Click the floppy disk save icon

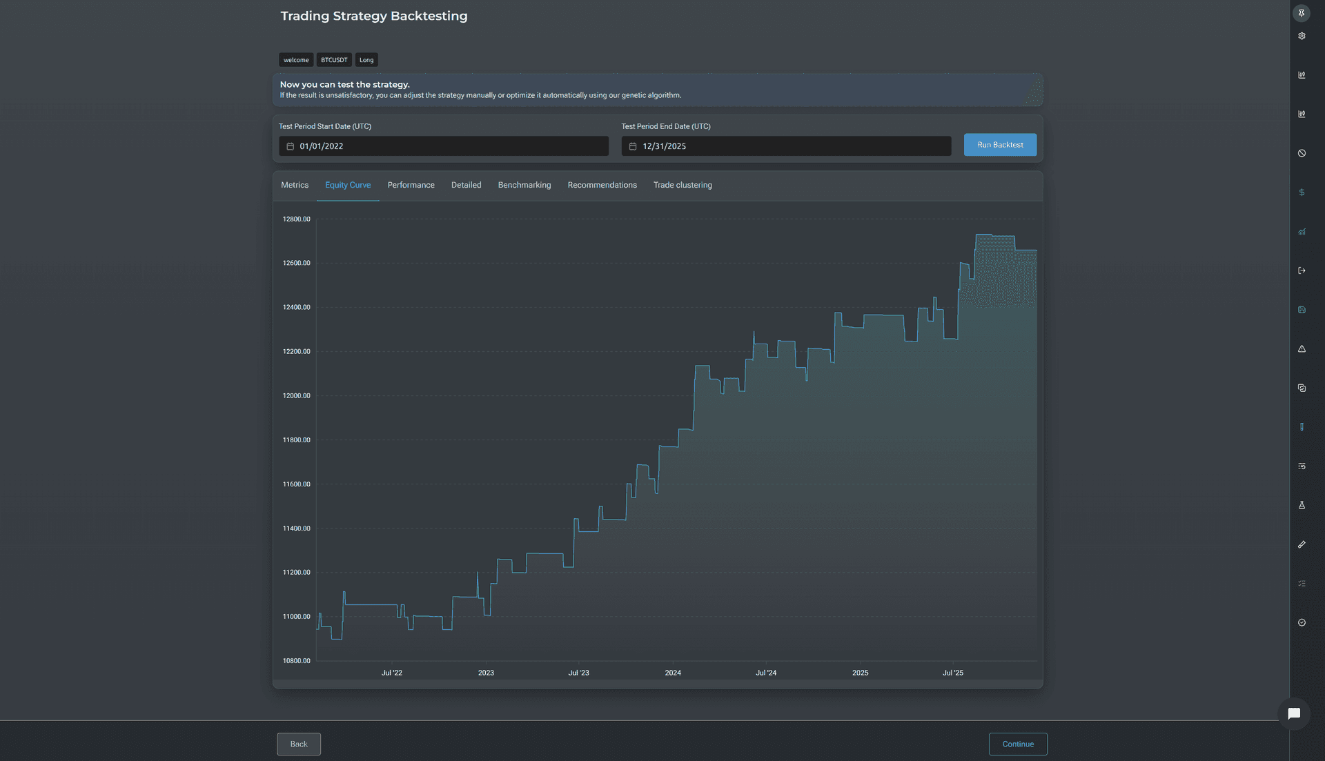pyautogui.click(x=1302, y=310)
